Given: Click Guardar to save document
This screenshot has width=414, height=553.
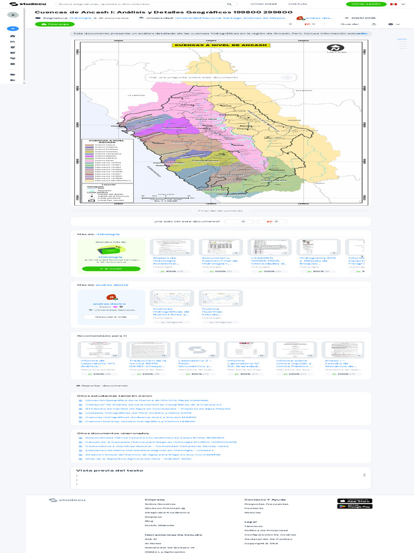Looking at the screenshot, I should click(x=349, y=24).
